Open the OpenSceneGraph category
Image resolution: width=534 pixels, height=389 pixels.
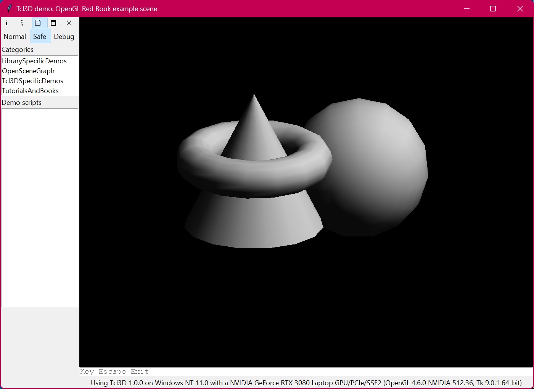[x=28, y=71]
